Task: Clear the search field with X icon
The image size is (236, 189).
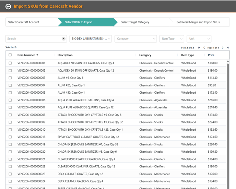Action: click(63, 39)
